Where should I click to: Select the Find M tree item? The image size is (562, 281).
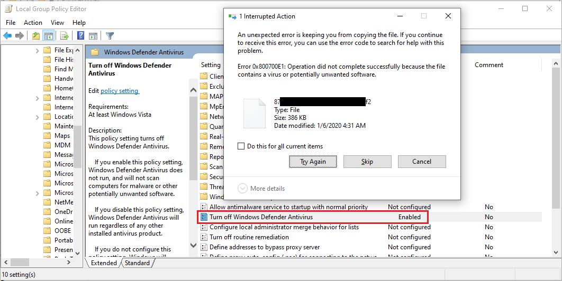pyautogui.click(x=64, y=69)
